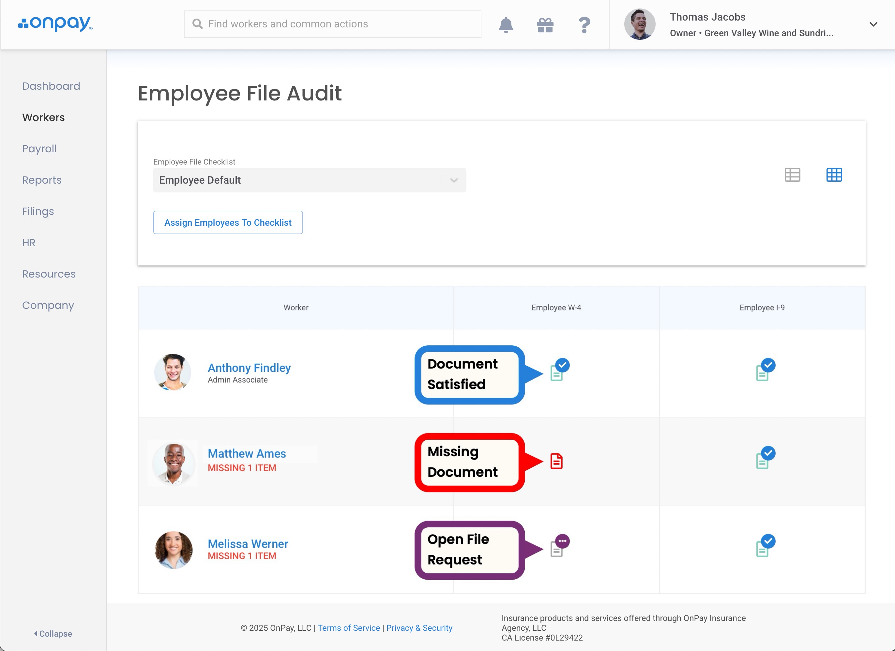Expand the Thomas Jacobs account menu
This screenshot has height=651, width=895.
[873, 24]
